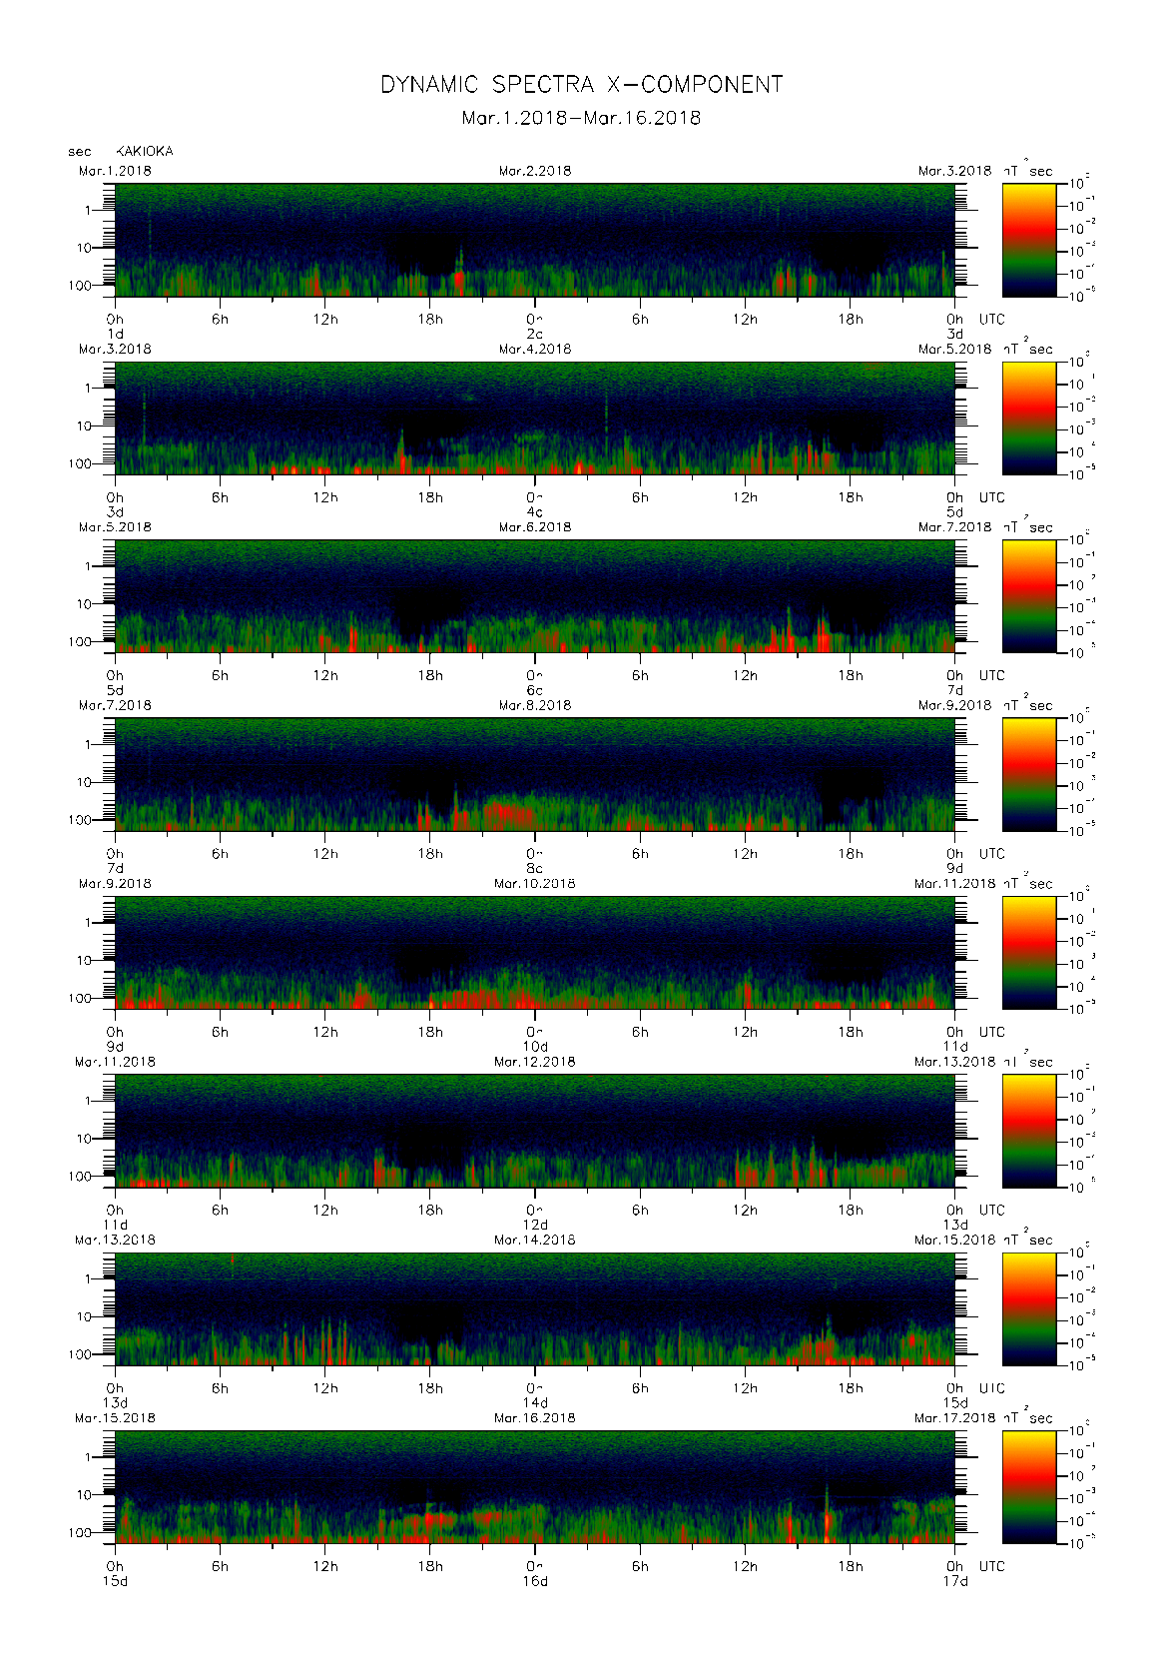Select the Mar.3–Mar.5 spectrogram panel
Screen dimensions: 1163x1677
[535, 418]
